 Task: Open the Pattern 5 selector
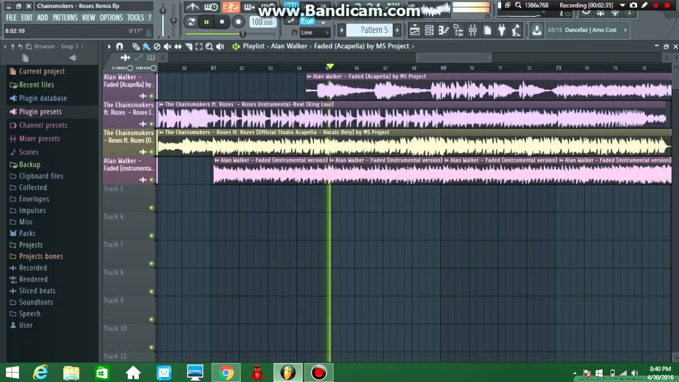pyautogui.click(x=370, y=30)
